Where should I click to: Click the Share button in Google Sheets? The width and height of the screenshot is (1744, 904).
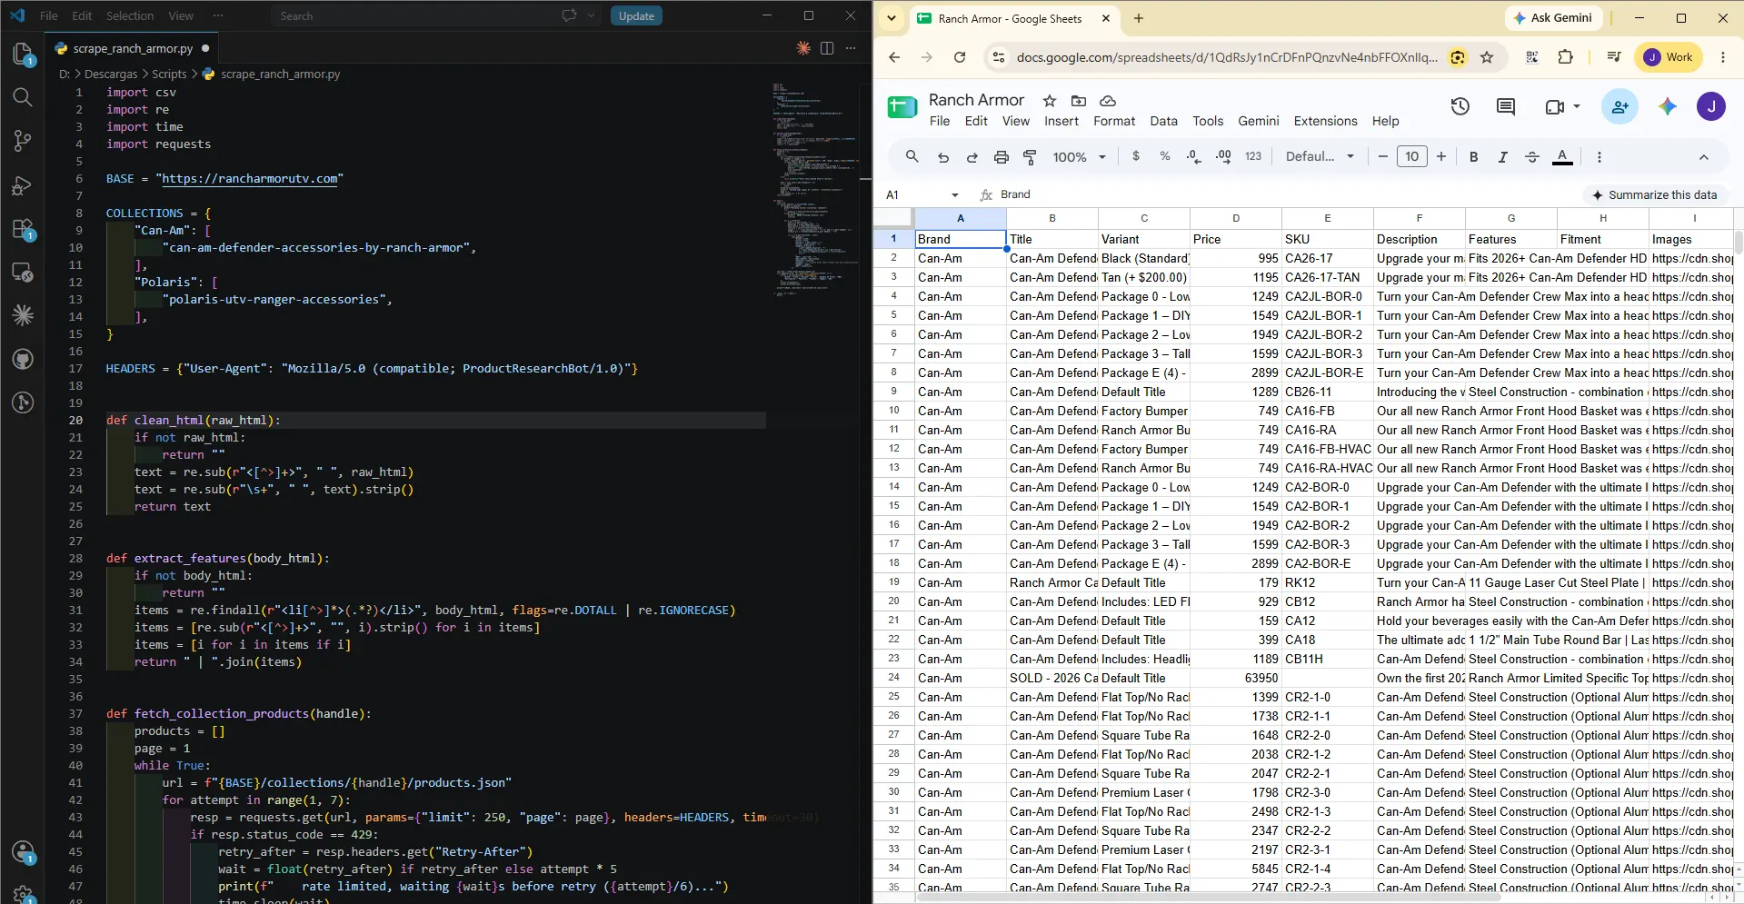[1619, 107]
